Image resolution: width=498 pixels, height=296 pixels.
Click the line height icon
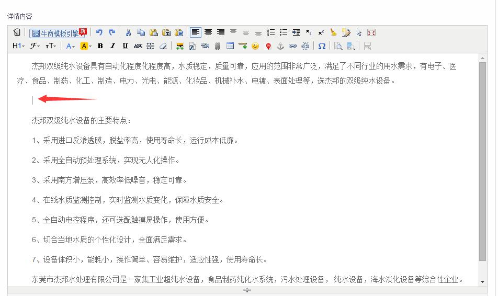(151, 46)
